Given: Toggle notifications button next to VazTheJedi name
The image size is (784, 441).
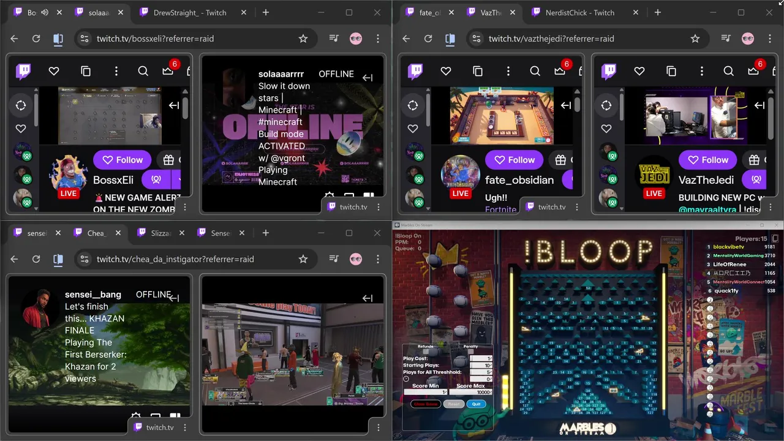Looking at the screenshot, I should (756, 179).
